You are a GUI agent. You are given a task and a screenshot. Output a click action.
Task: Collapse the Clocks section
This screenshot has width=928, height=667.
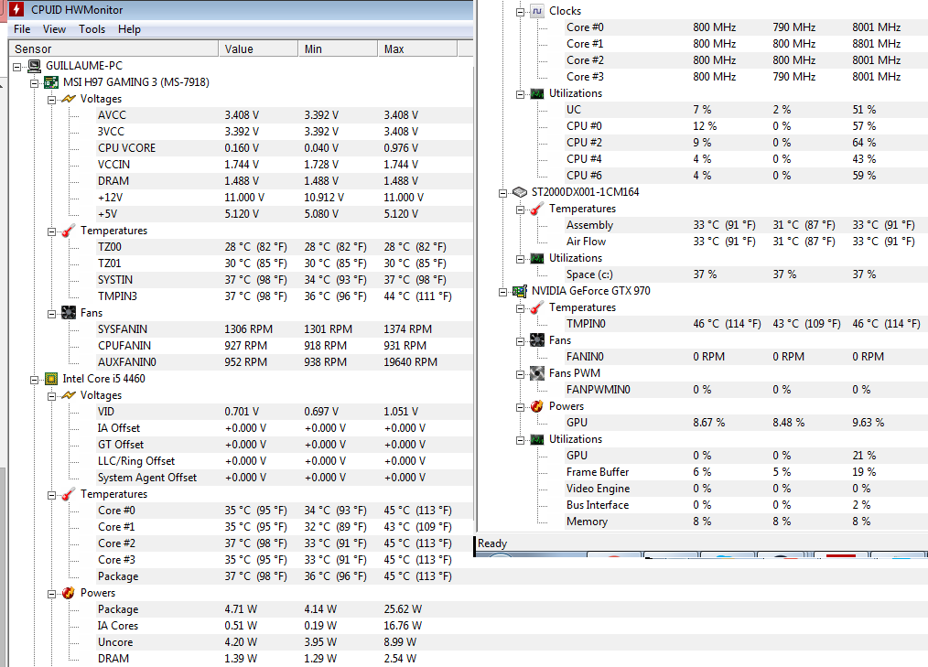click(520, 12)
